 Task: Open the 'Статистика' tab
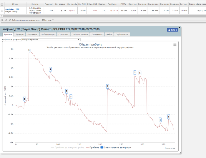(x=63, y=34)
